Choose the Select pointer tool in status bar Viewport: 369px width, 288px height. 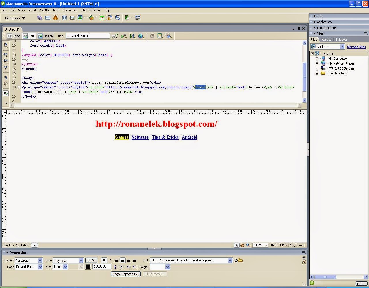pyautogui.click(x=237, y=245)
